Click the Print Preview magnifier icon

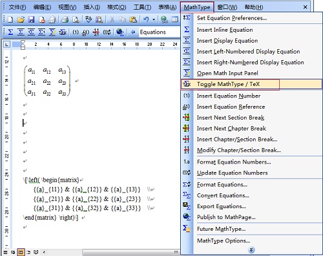(76, 20)
